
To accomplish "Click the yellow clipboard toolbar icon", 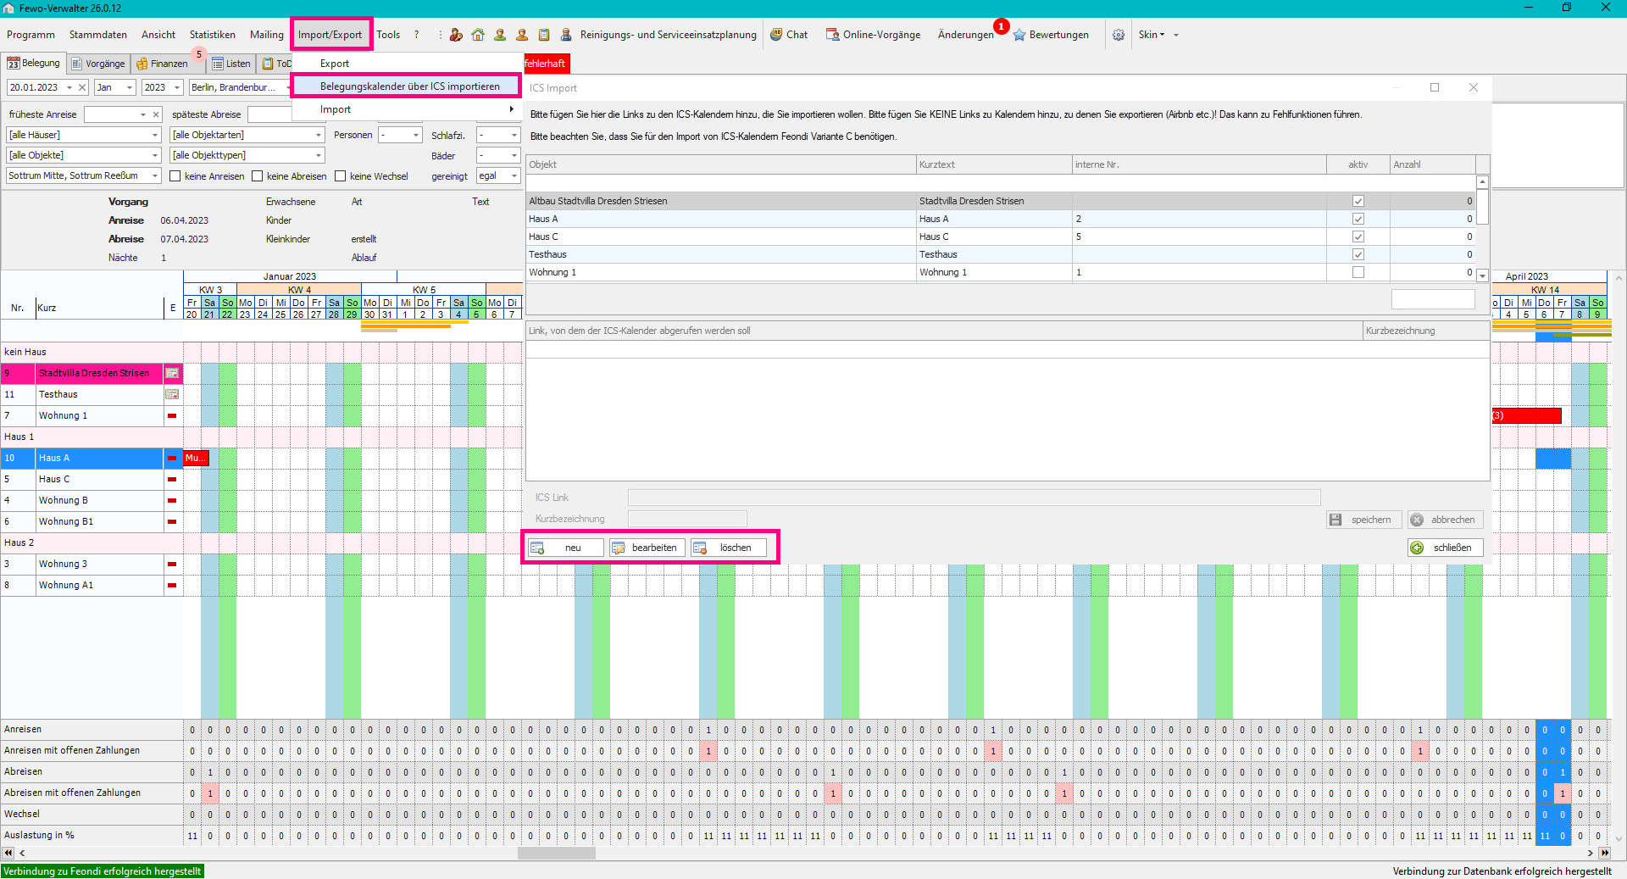I will tap(544, 35).
